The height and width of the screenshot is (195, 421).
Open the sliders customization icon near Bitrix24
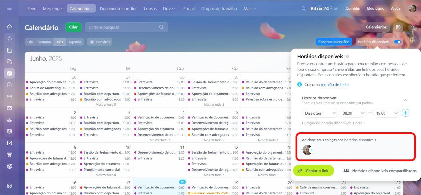click(336, 9)
